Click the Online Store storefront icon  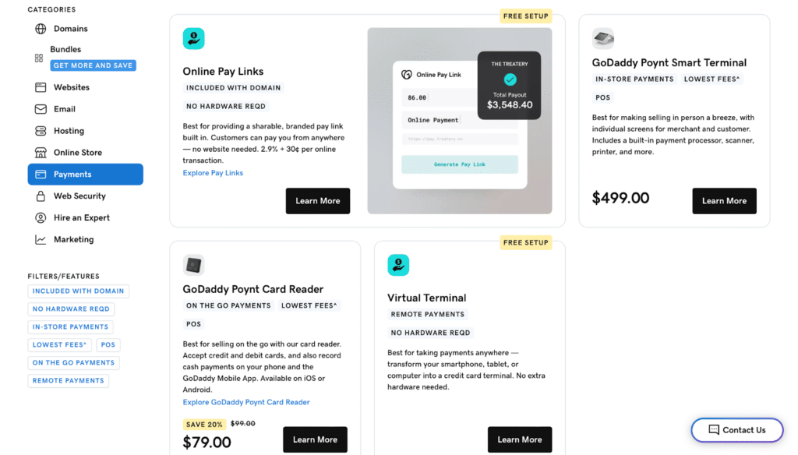point(41,153)
